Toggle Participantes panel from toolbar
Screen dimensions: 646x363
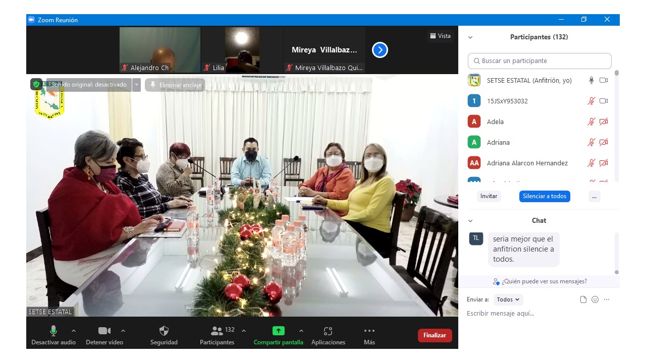point(217,335)
